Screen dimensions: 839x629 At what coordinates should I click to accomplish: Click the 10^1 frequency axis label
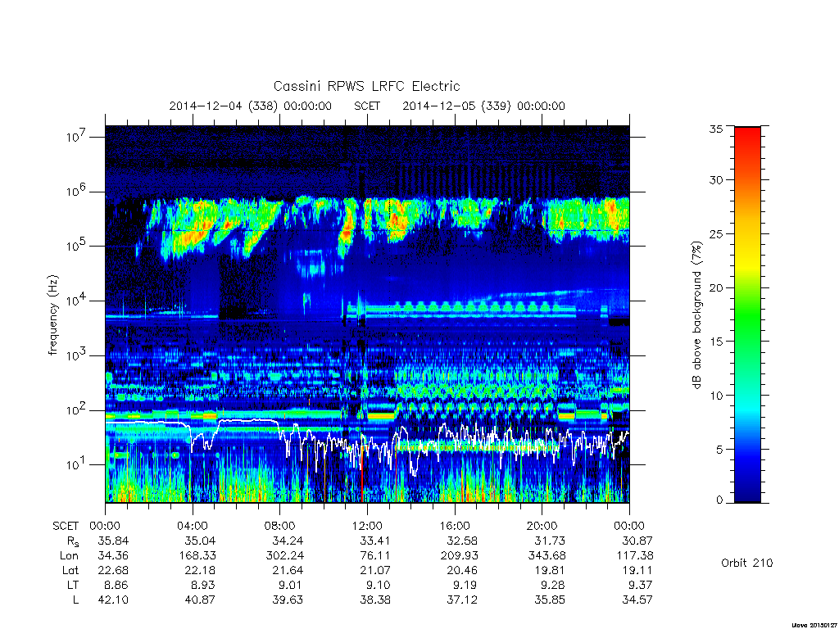click(x=76, y=464)
